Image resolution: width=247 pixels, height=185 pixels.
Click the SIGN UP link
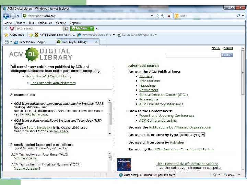coord(228,48)
